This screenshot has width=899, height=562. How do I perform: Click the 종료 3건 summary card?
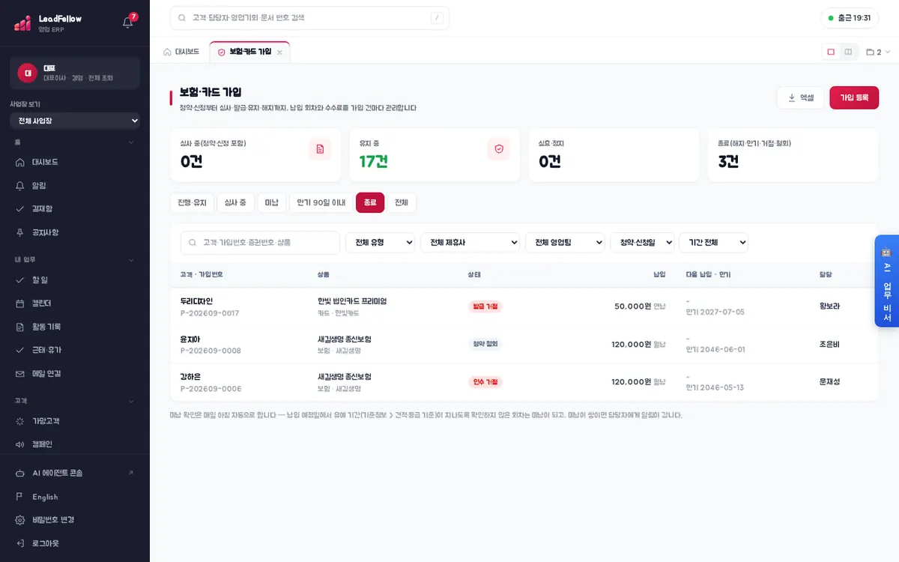pos(793,155)
